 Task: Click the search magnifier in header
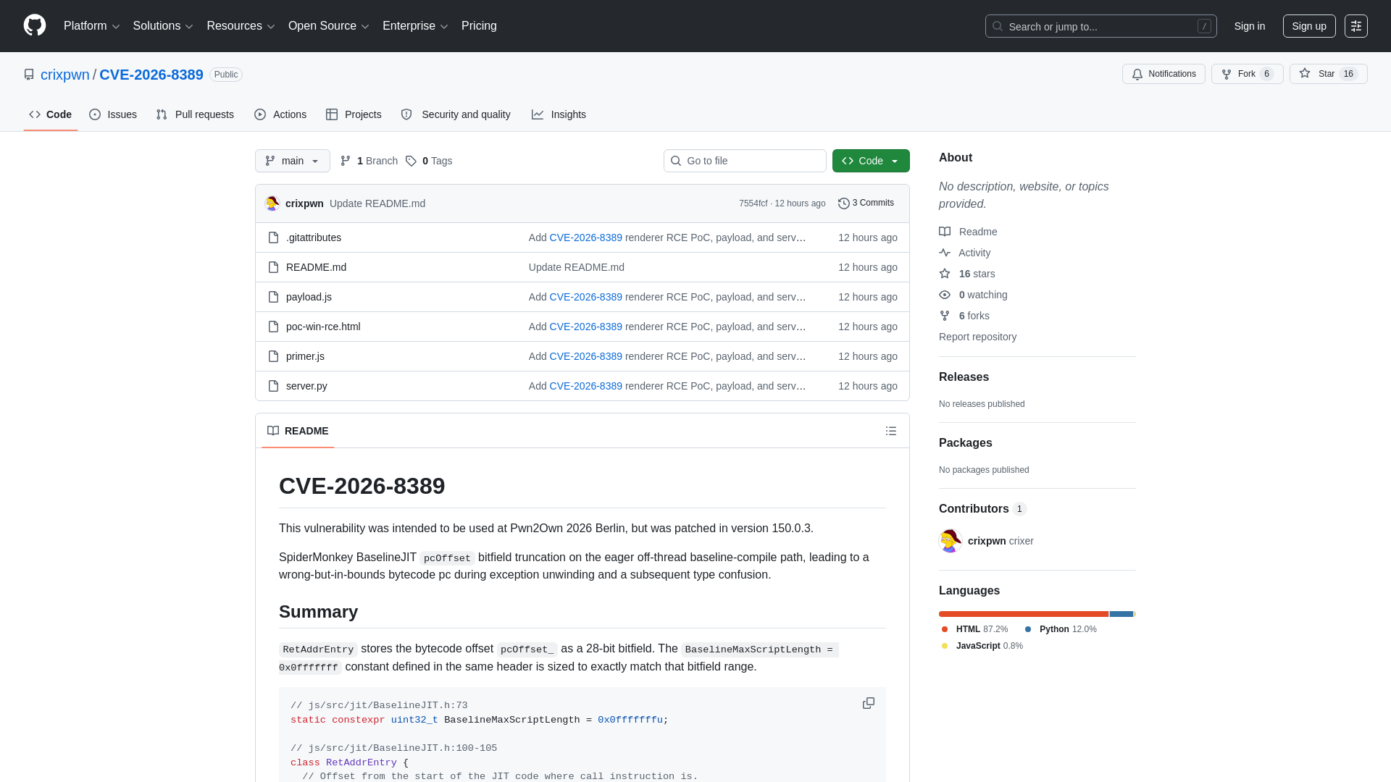coord(998,26)
